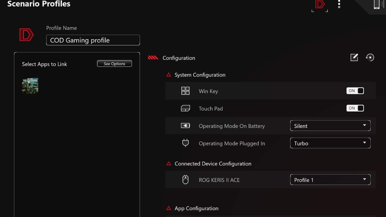Expand the App Configuration section
Viewport: 386px width, 217px height.
[x=169, y=208]
